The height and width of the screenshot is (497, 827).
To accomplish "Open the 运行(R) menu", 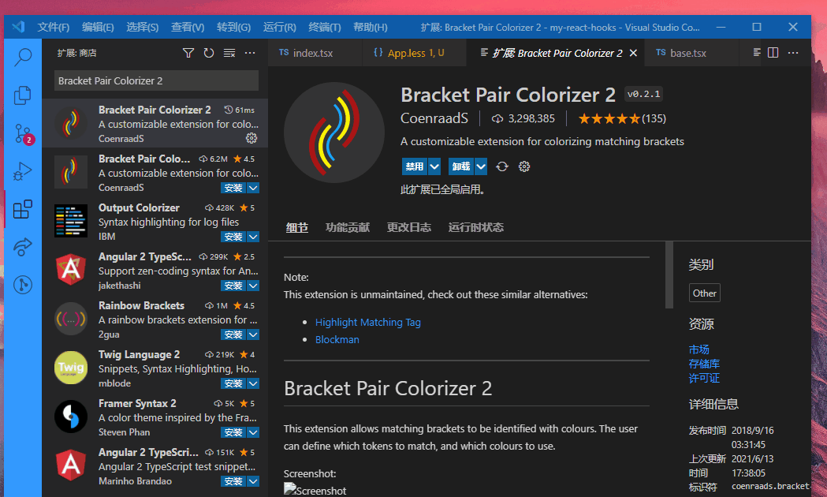I will click(280, 27).
